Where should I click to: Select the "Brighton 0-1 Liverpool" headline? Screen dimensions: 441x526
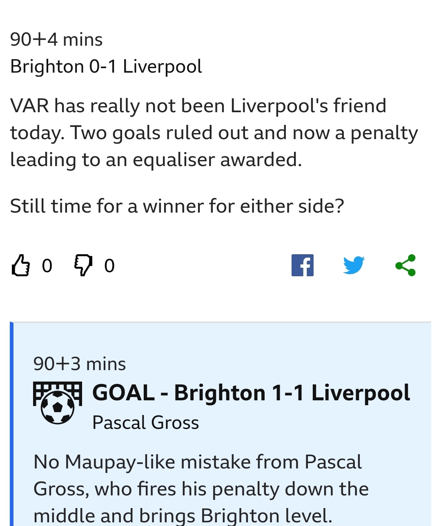[x=106, y=67]
